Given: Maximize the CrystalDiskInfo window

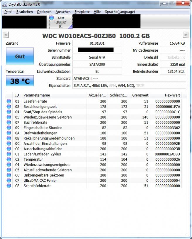Looking at the screenshot, I should 172,3.
